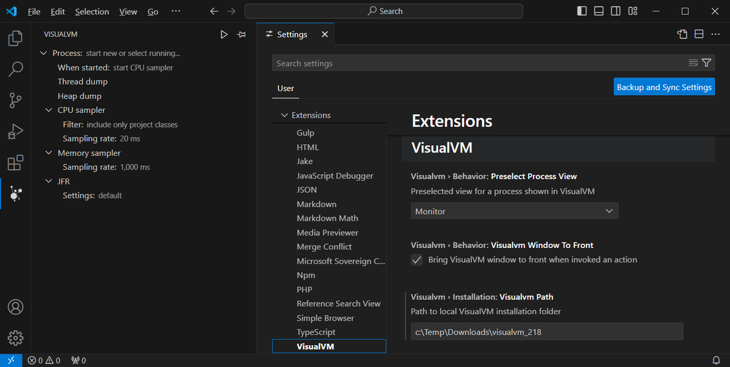
Task: Click the remote window status icon
Action: pyautogui.click(x=11, y=360)
